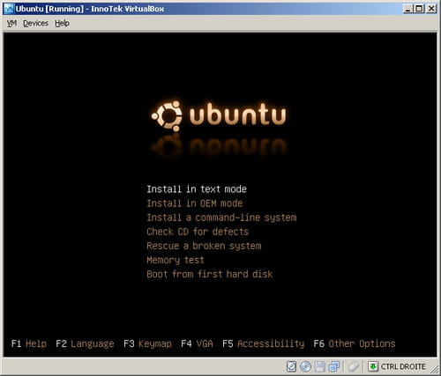Click the network adapters status icon
This screenshot has height=376, width=441.
coord(334,366)
